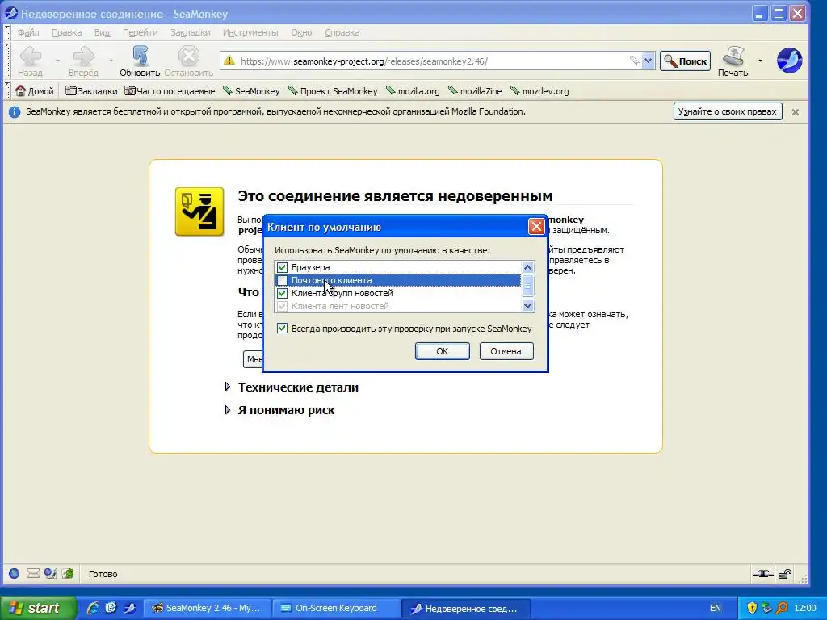Open the Инструменты menu

[250, 32]
